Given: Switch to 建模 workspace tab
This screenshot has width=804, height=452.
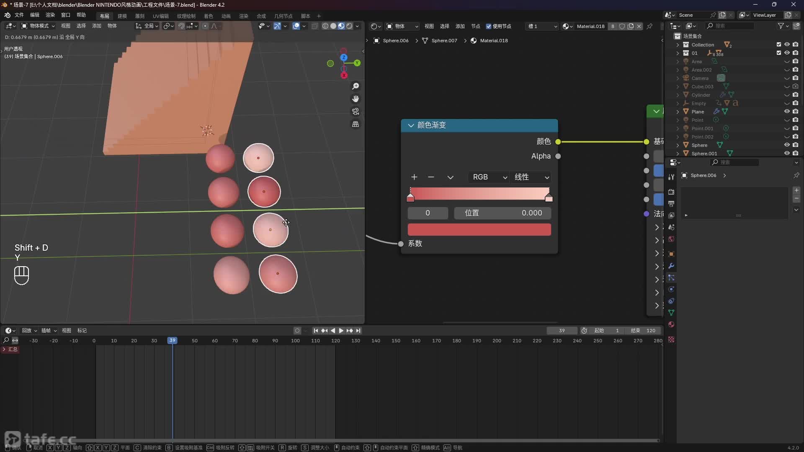Looking at the screenshot, I should [122, 16].
